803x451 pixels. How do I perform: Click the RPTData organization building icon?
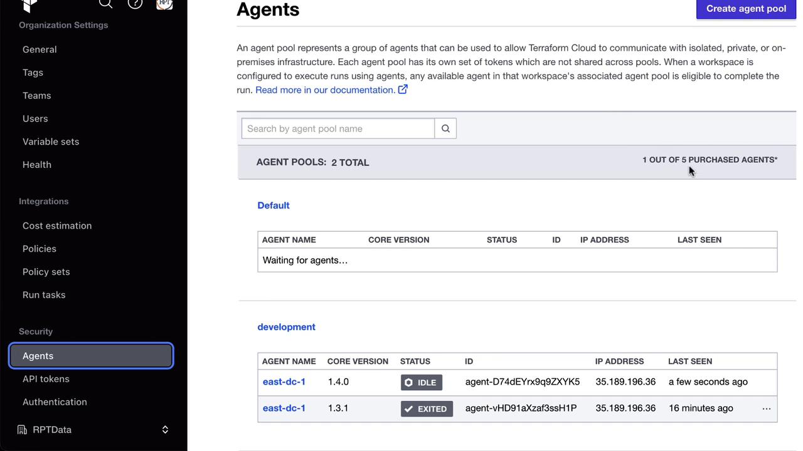[x=23, y=430]
